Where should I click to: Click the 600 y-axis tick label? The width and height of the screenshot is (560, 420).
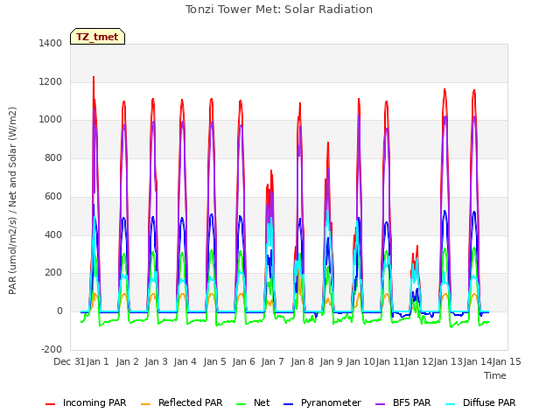click(53, 196)
